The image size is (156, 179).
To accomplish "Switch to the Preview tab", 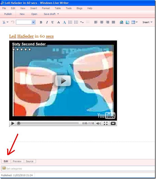I will [17, 161].
